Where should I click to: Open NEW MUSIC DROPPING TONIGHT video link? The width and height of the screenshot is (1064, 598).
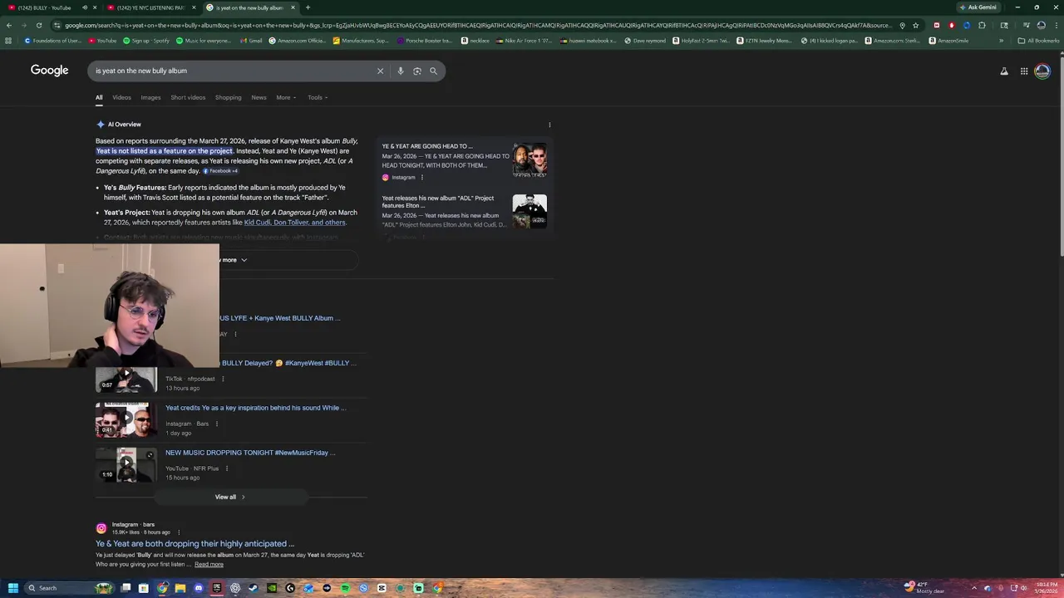point(250,453)
